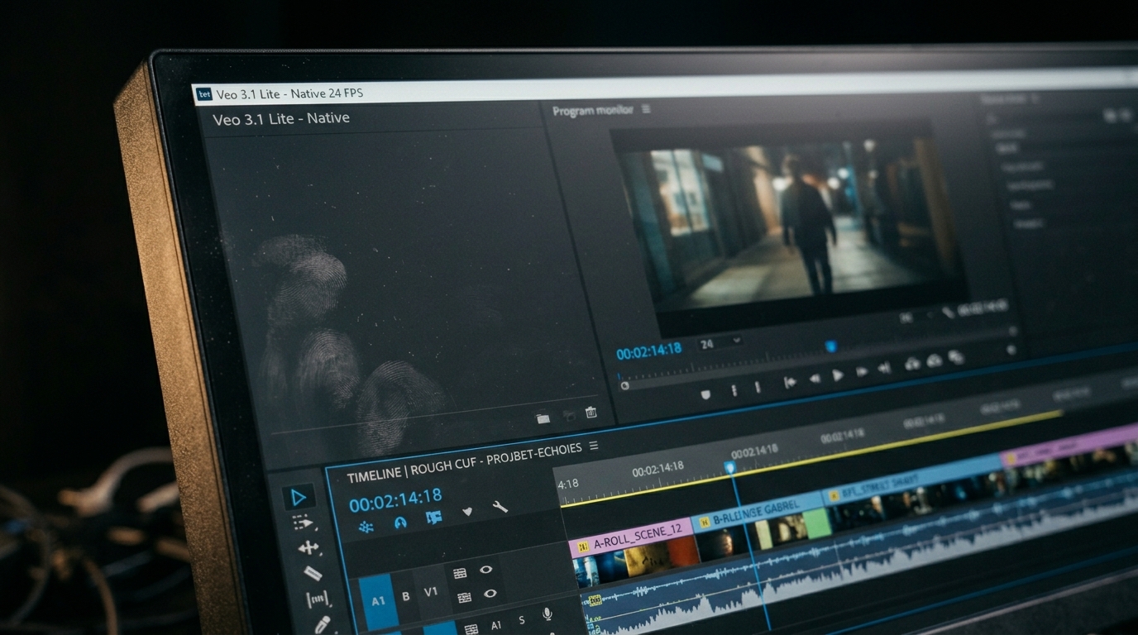Screen dimensions: 1138x635
Task: Click the Extract button in Program monitor
Action: tap(935, 360)
